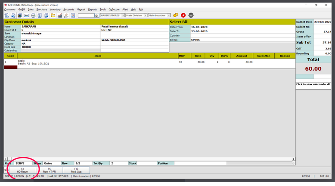
Task: Open the Reports menu
Action: pos(92,9)
